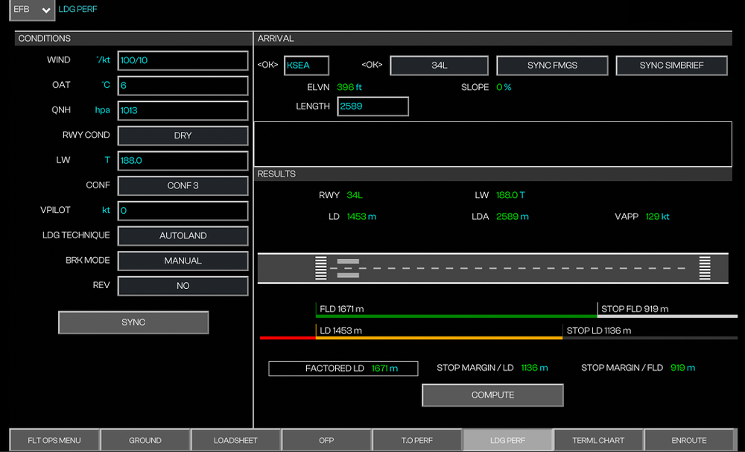The image size is (745, 452).
Task: Edit the runway LENGTH field
Action: pyautogui.click(x=372, y=106)
